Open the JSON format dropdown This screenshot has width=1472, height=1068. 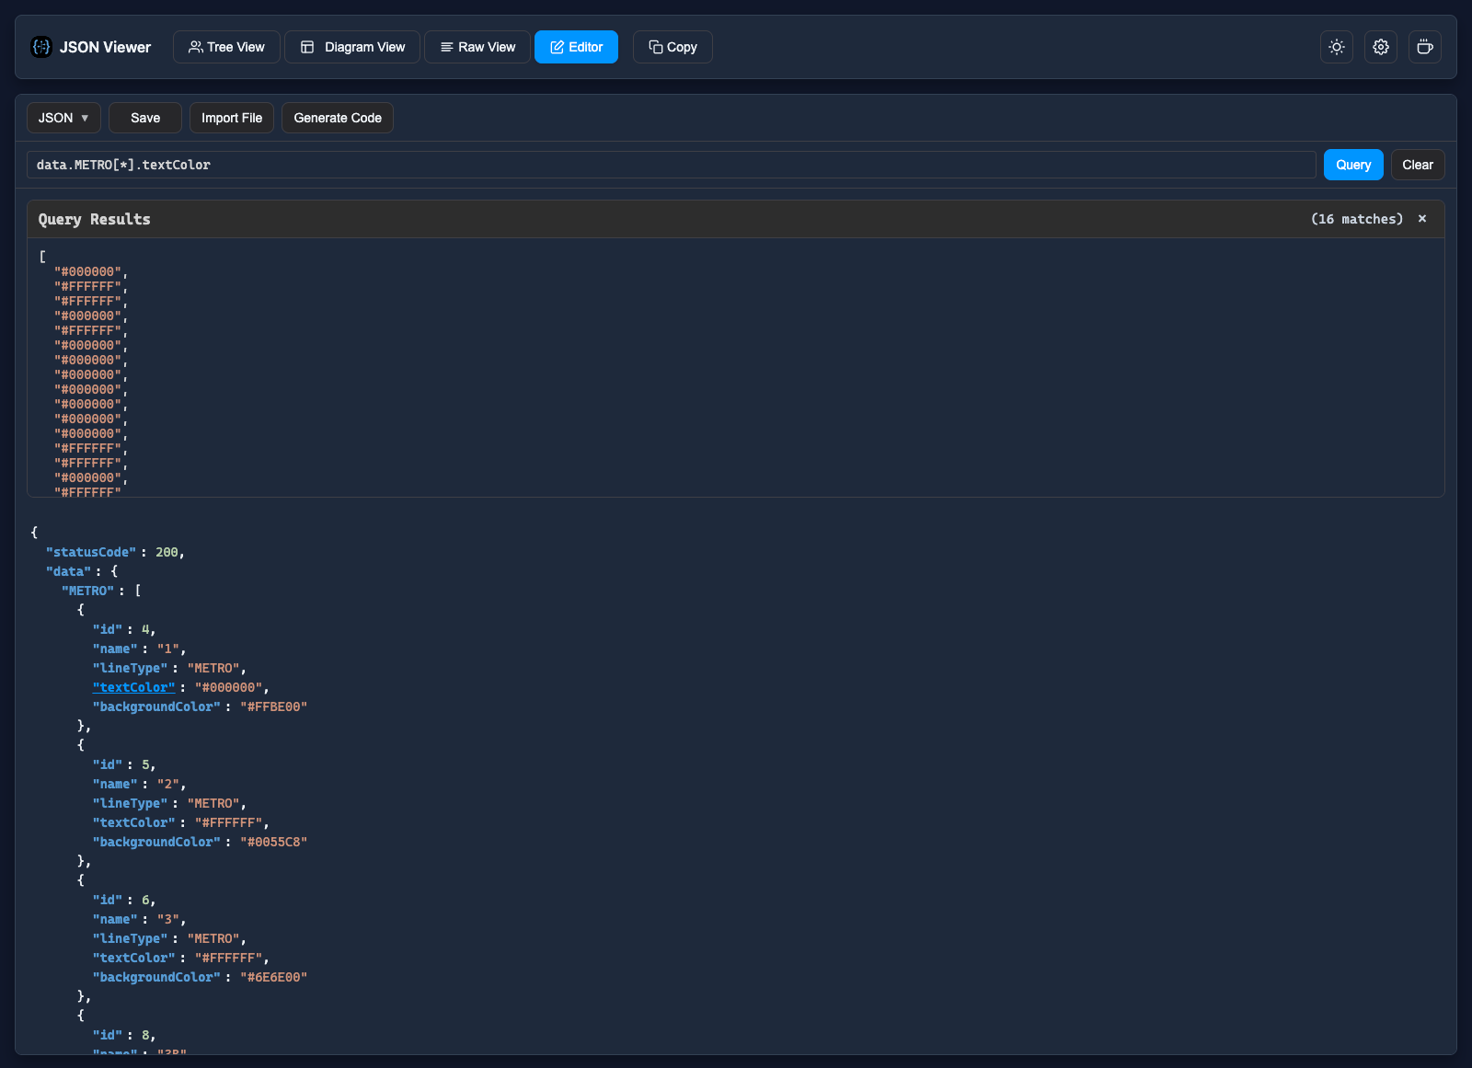(63, 118)
